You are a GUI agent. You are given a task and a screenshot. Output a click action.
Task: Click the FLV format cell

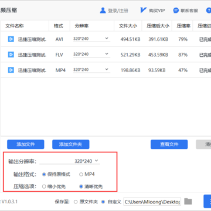[x=59, y=55]
